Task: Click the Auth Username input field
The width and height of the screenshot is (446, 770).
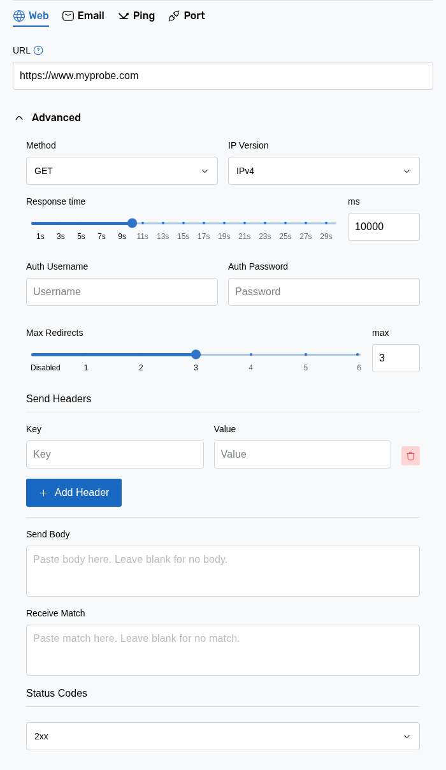Action: pos(122,292)
